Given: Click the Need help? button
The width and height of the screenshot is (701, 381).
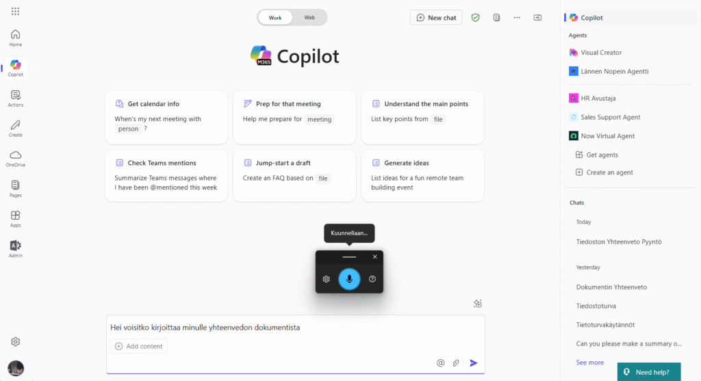Looking at the screenshot, I should pos(649,372).
